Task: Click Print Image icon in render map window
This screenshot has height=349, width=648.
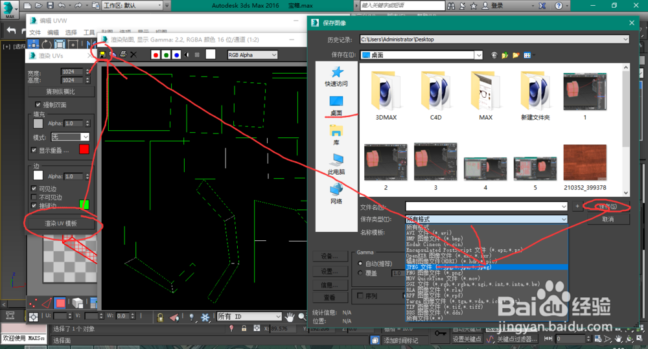Action: [122, 54]
